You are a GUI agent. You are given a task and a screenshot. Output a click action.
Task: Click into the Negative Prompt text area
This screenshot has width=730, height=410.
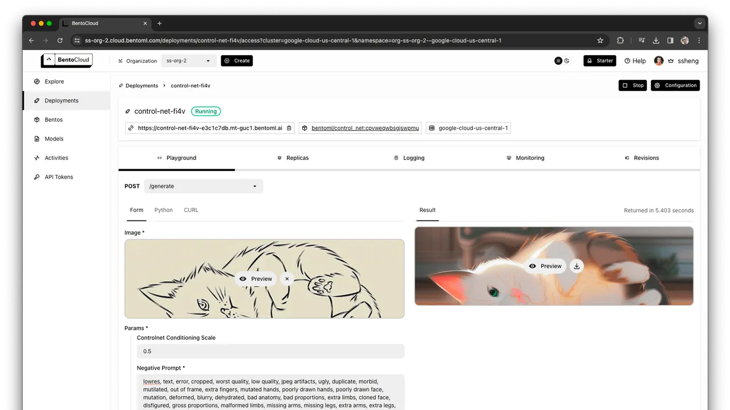pos(270,392)
